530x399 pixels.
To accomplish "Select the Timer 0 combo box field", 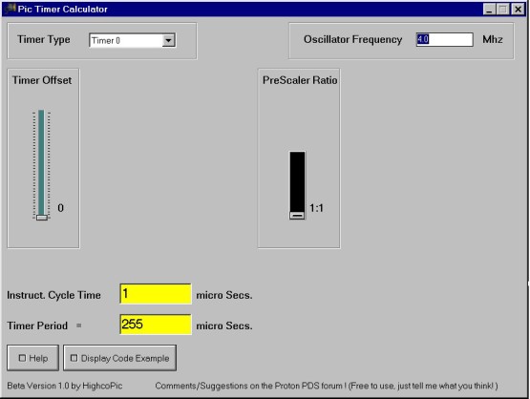I will click(132, 40).
